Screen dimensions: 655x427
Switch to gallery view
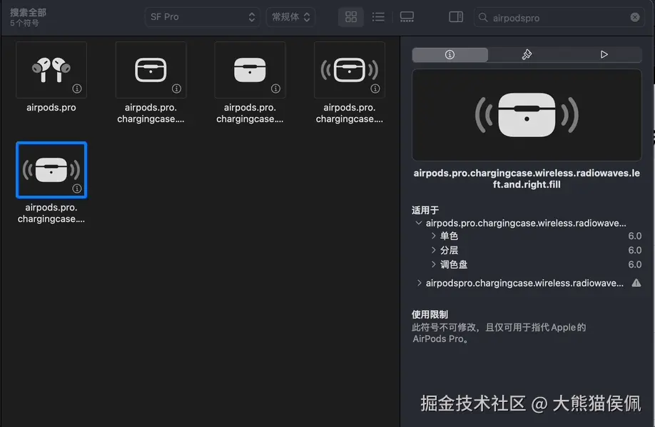coord(407,17)
